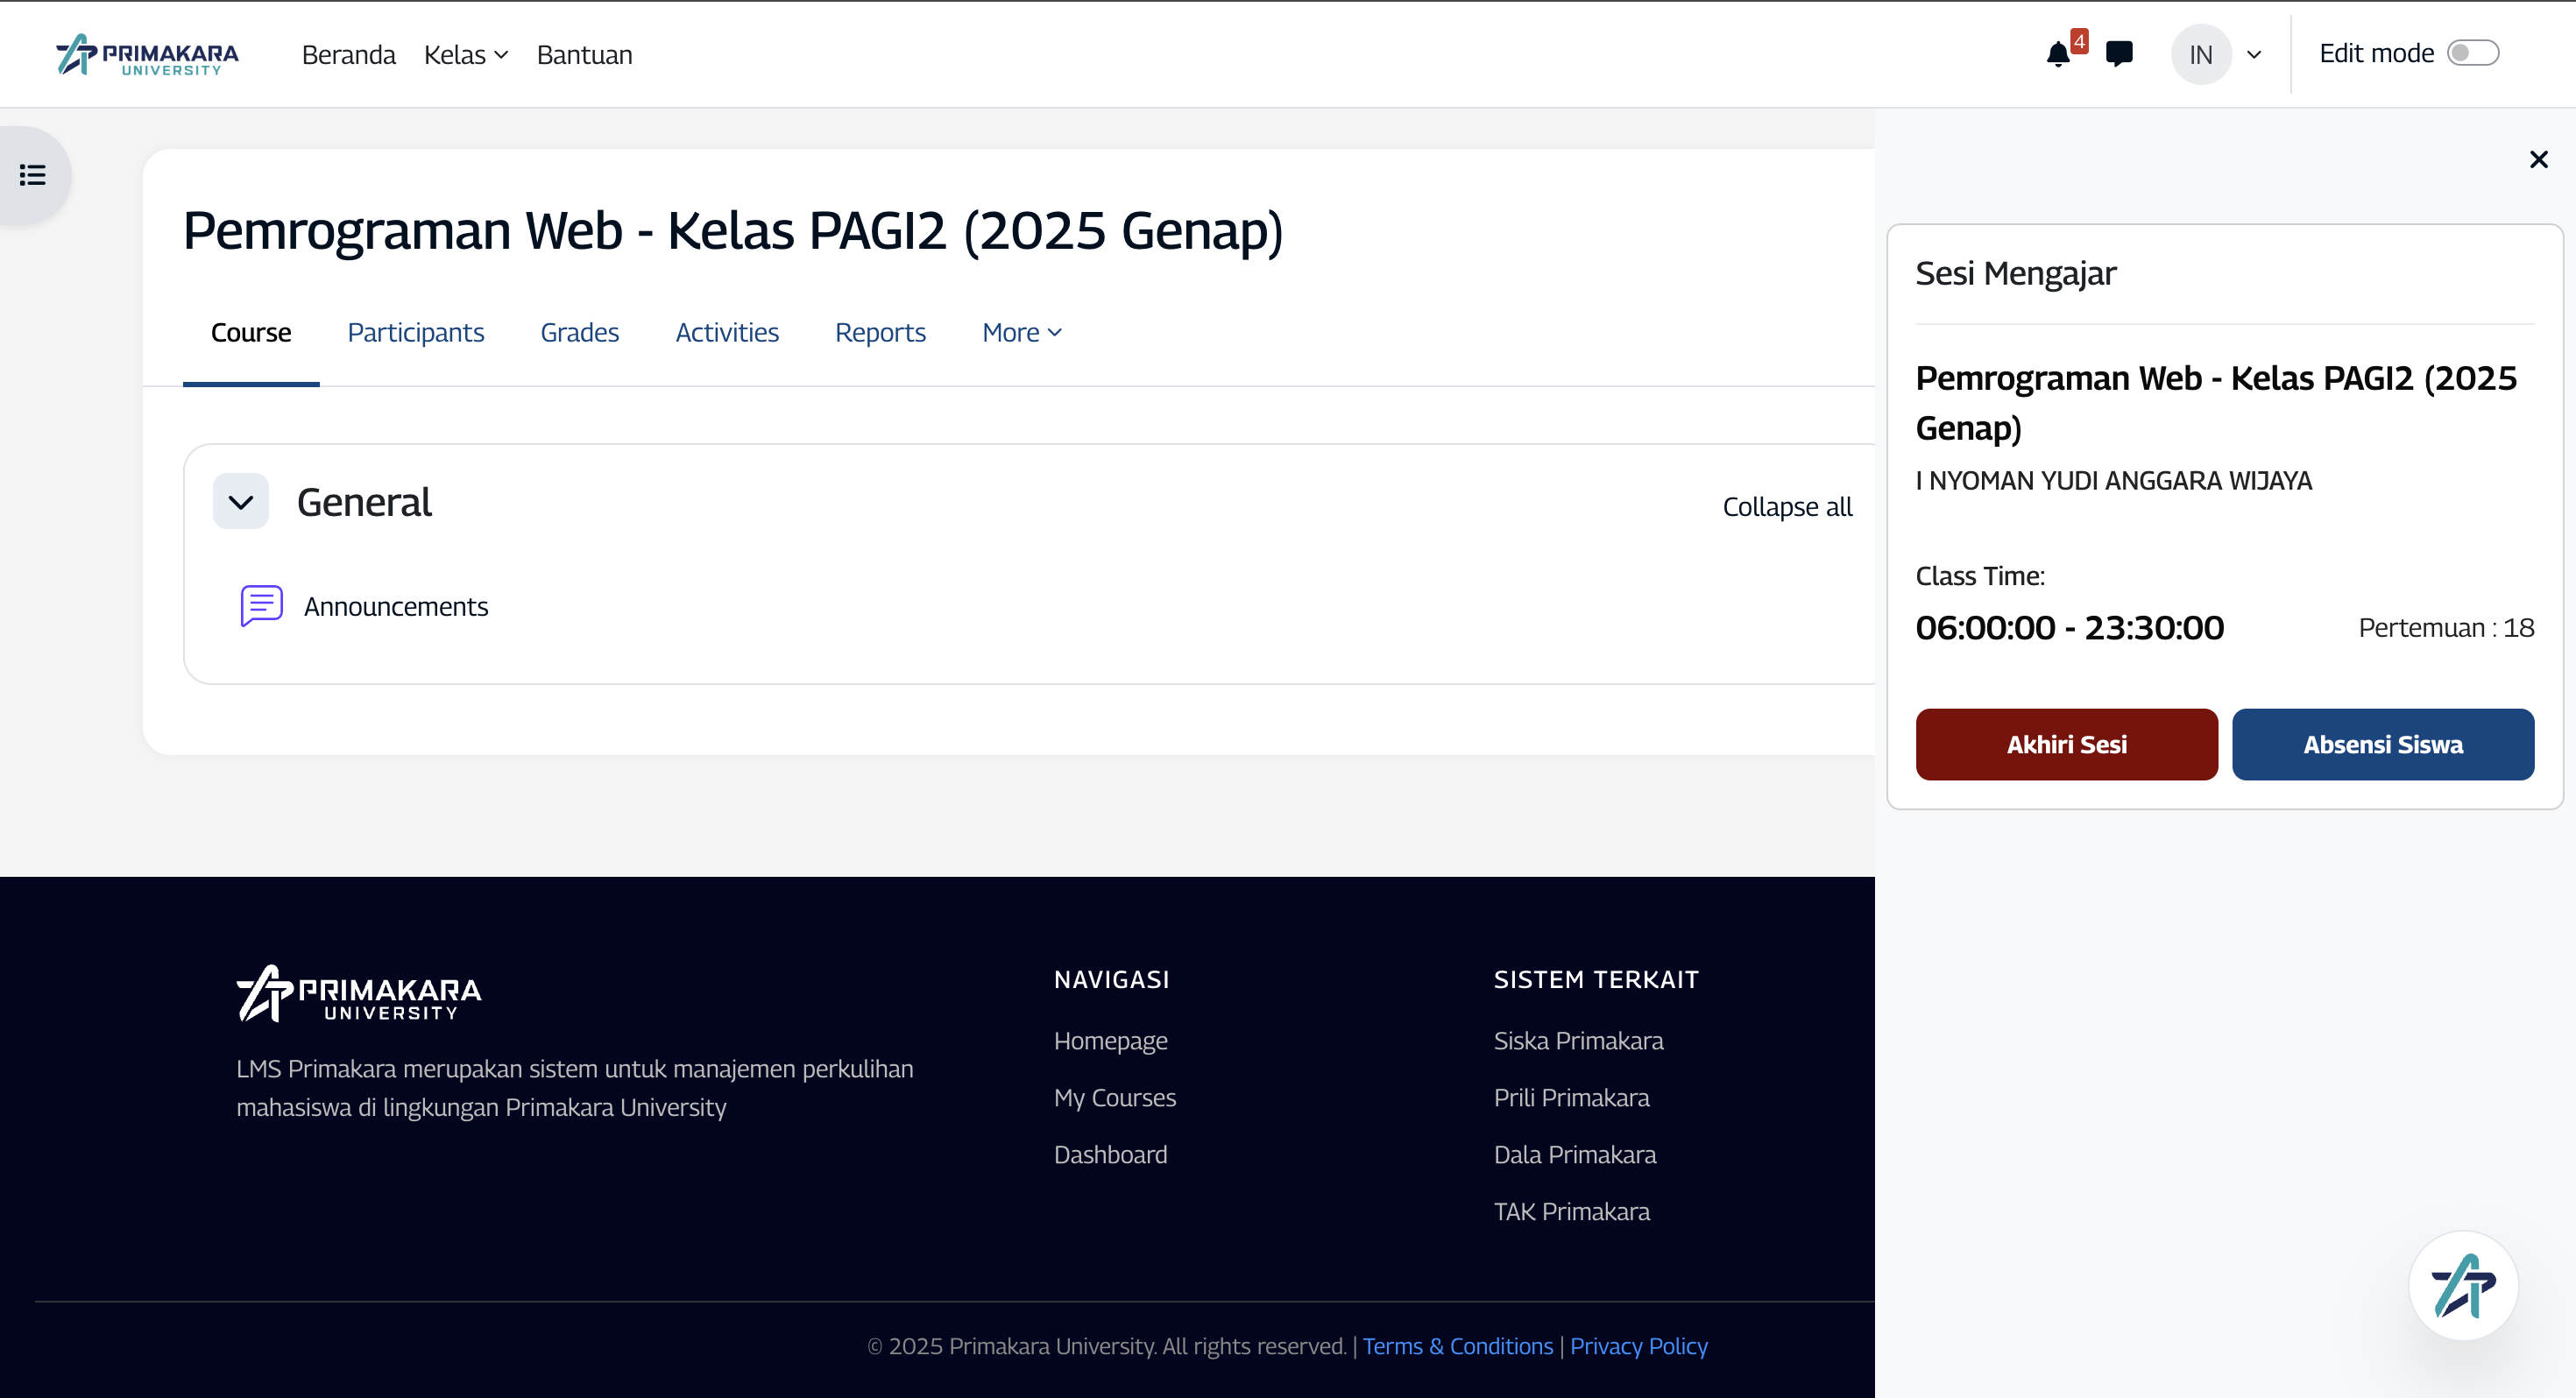Open the Bantuan menu item
Viewport: 2576px width, 1398px height.
(585, 54)
